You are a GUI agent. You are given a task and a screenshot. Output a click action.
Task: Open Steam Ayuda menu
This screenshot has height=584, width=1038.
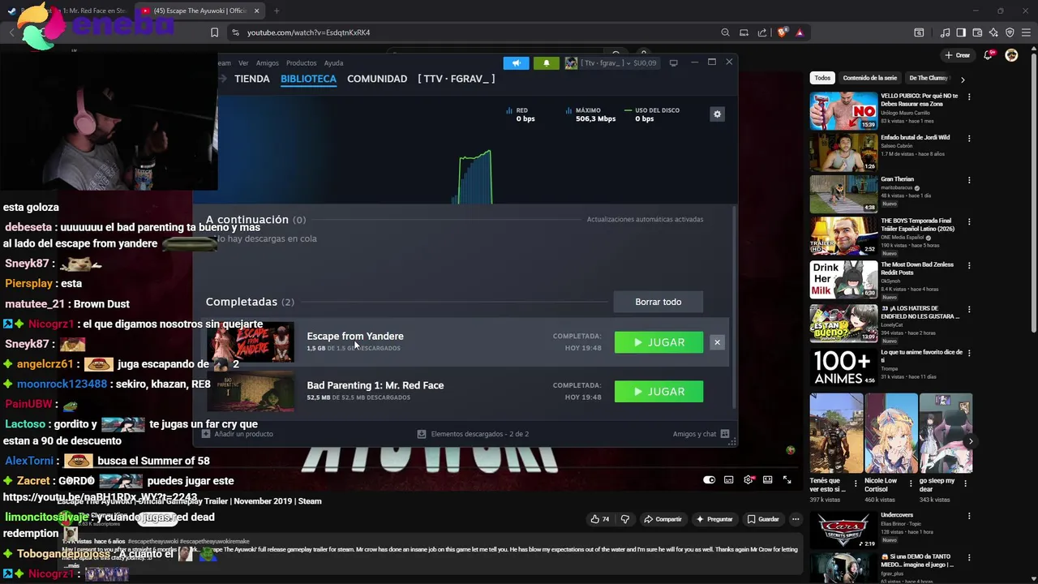click(x=333, y=63)
